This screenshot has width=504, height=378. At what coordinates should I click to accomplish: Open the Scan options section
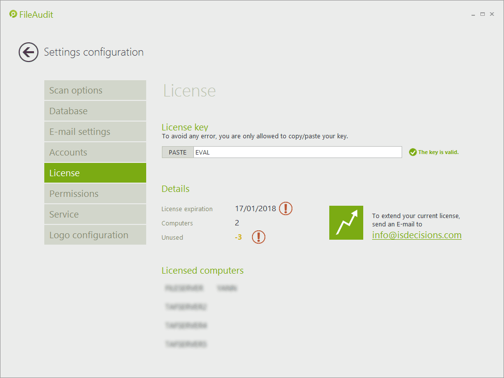(95, 91)
